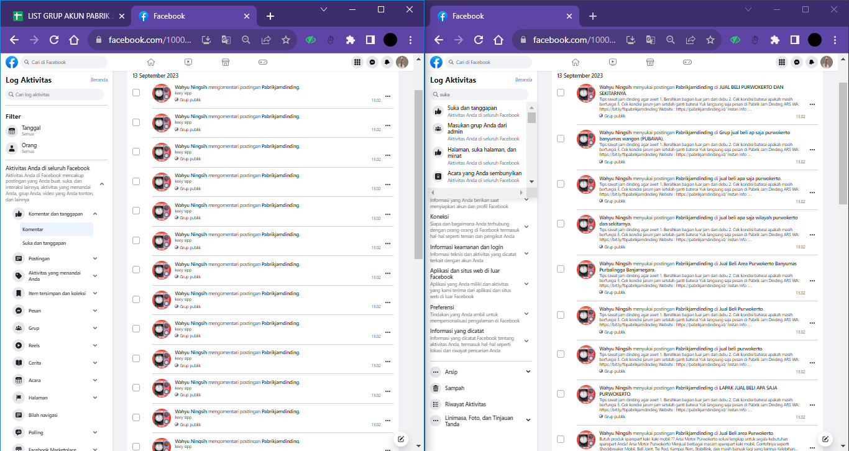Reload the page in the right browser window
Viewport: 849px width, 451px height.
point(479,40)
